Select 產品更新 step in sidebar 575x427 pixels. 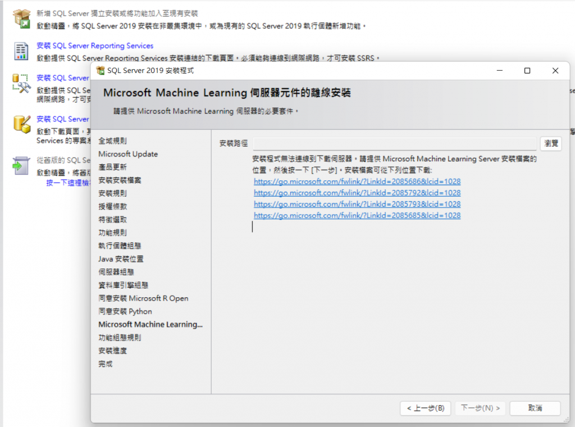(x=112, y=167)
